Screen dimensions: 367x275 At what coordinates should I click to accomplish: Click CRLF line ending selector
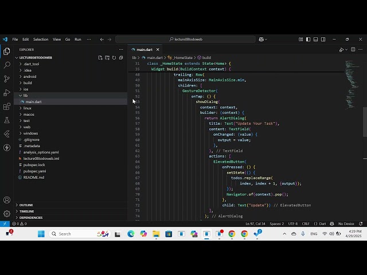(306, 224)
